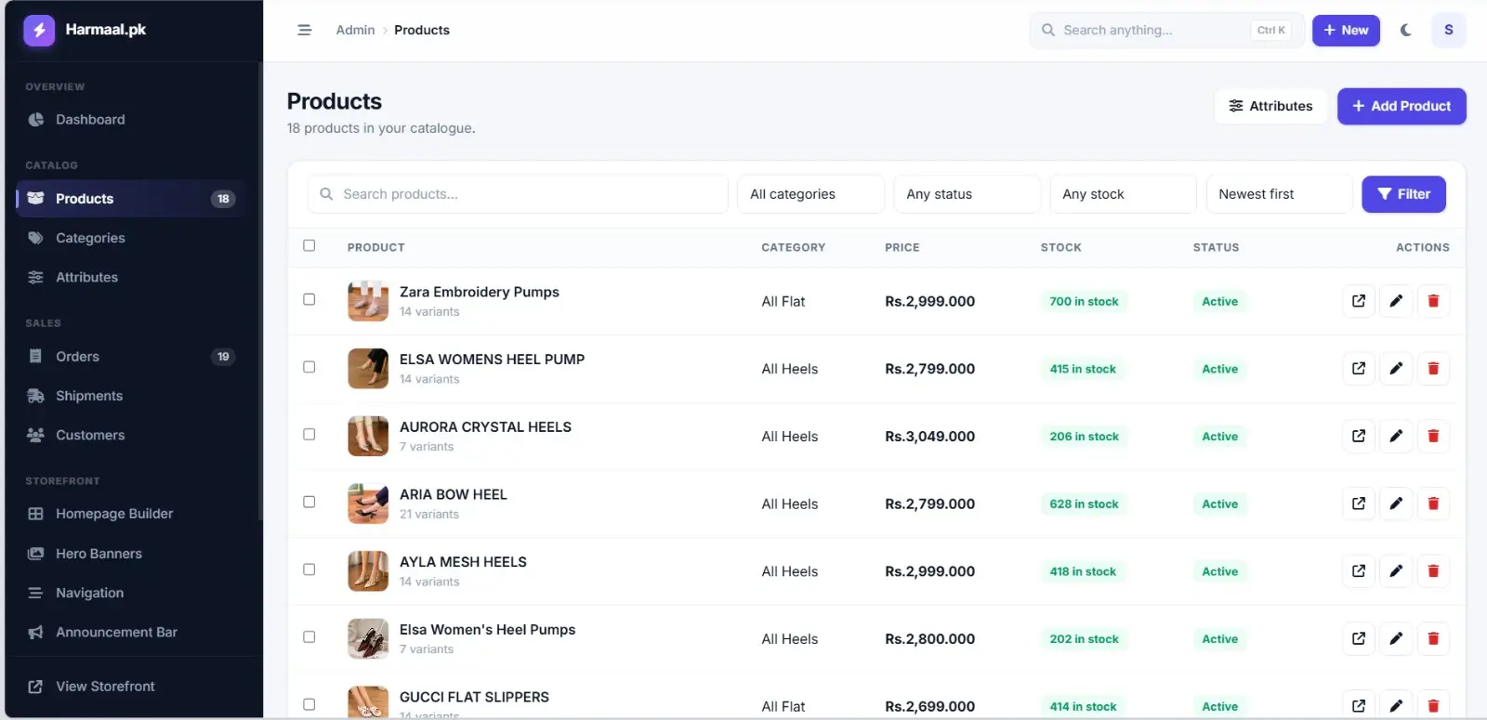Open the Attributes button beside Add Product
Viewport: 1487px width, 720px height.
(x=1270, y=106)
